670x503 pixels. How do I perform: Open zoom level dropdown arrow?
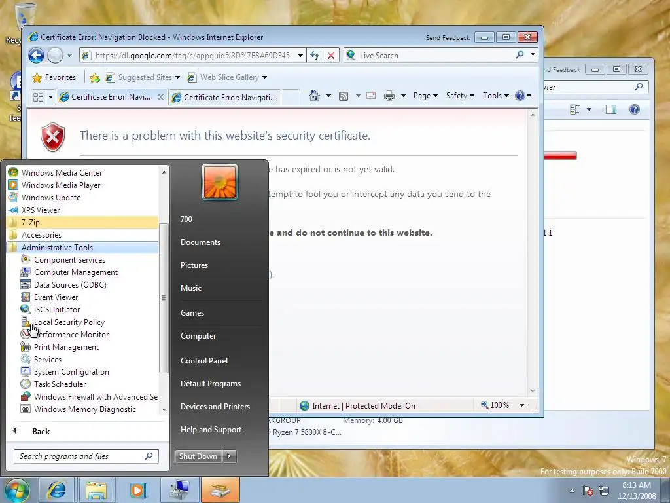click(521, 405)
